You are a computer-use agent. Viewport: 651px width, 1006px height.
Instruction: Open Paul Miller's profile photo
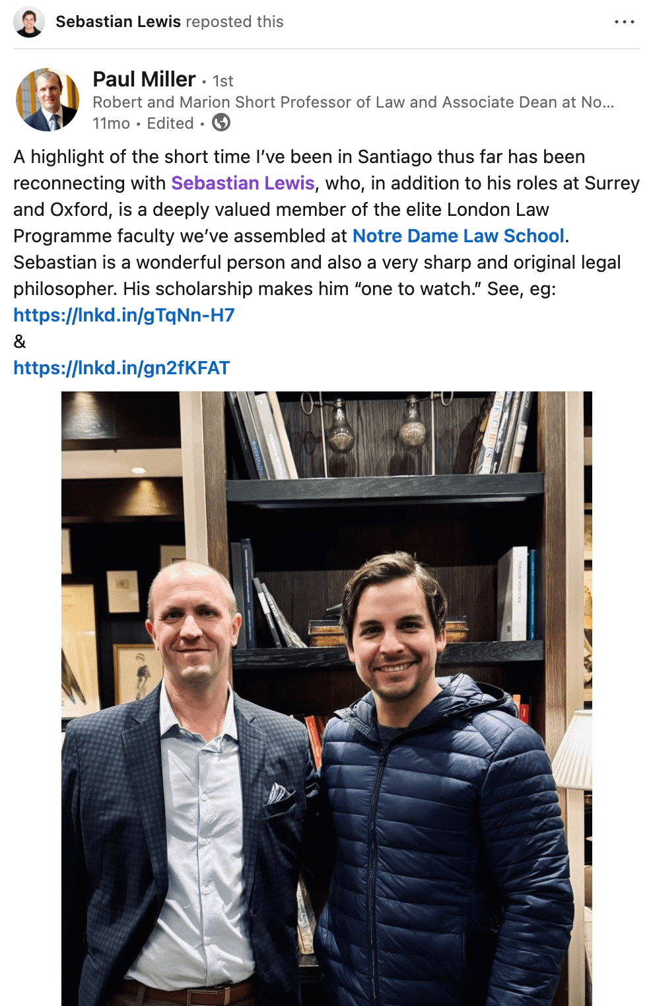click(48, 100)
